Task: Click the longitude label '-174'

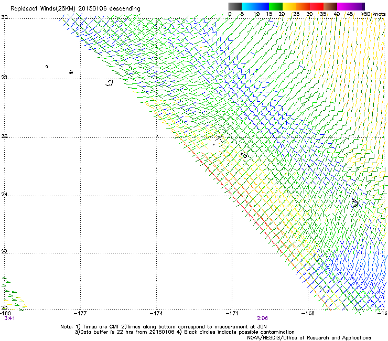Action: tap(156, 313)
